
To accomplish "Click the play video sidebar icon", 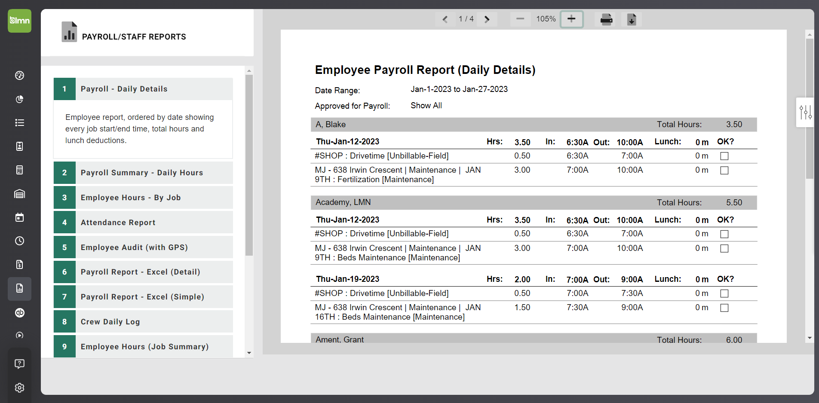I will pos(19,336).
